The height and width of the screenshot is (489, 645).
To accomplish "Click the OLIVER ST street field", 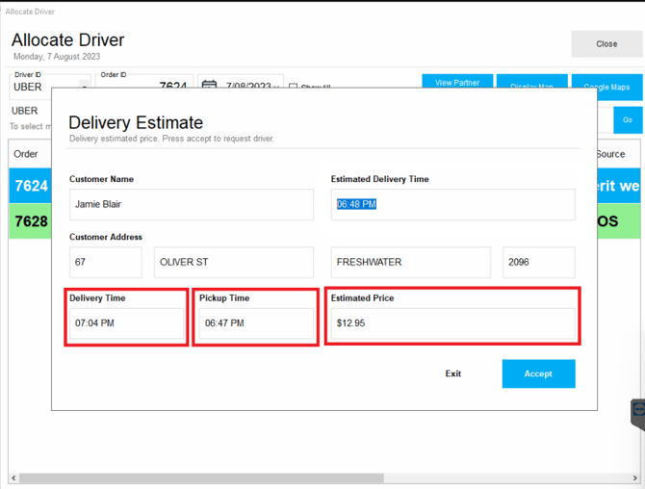I will [234, 262].
